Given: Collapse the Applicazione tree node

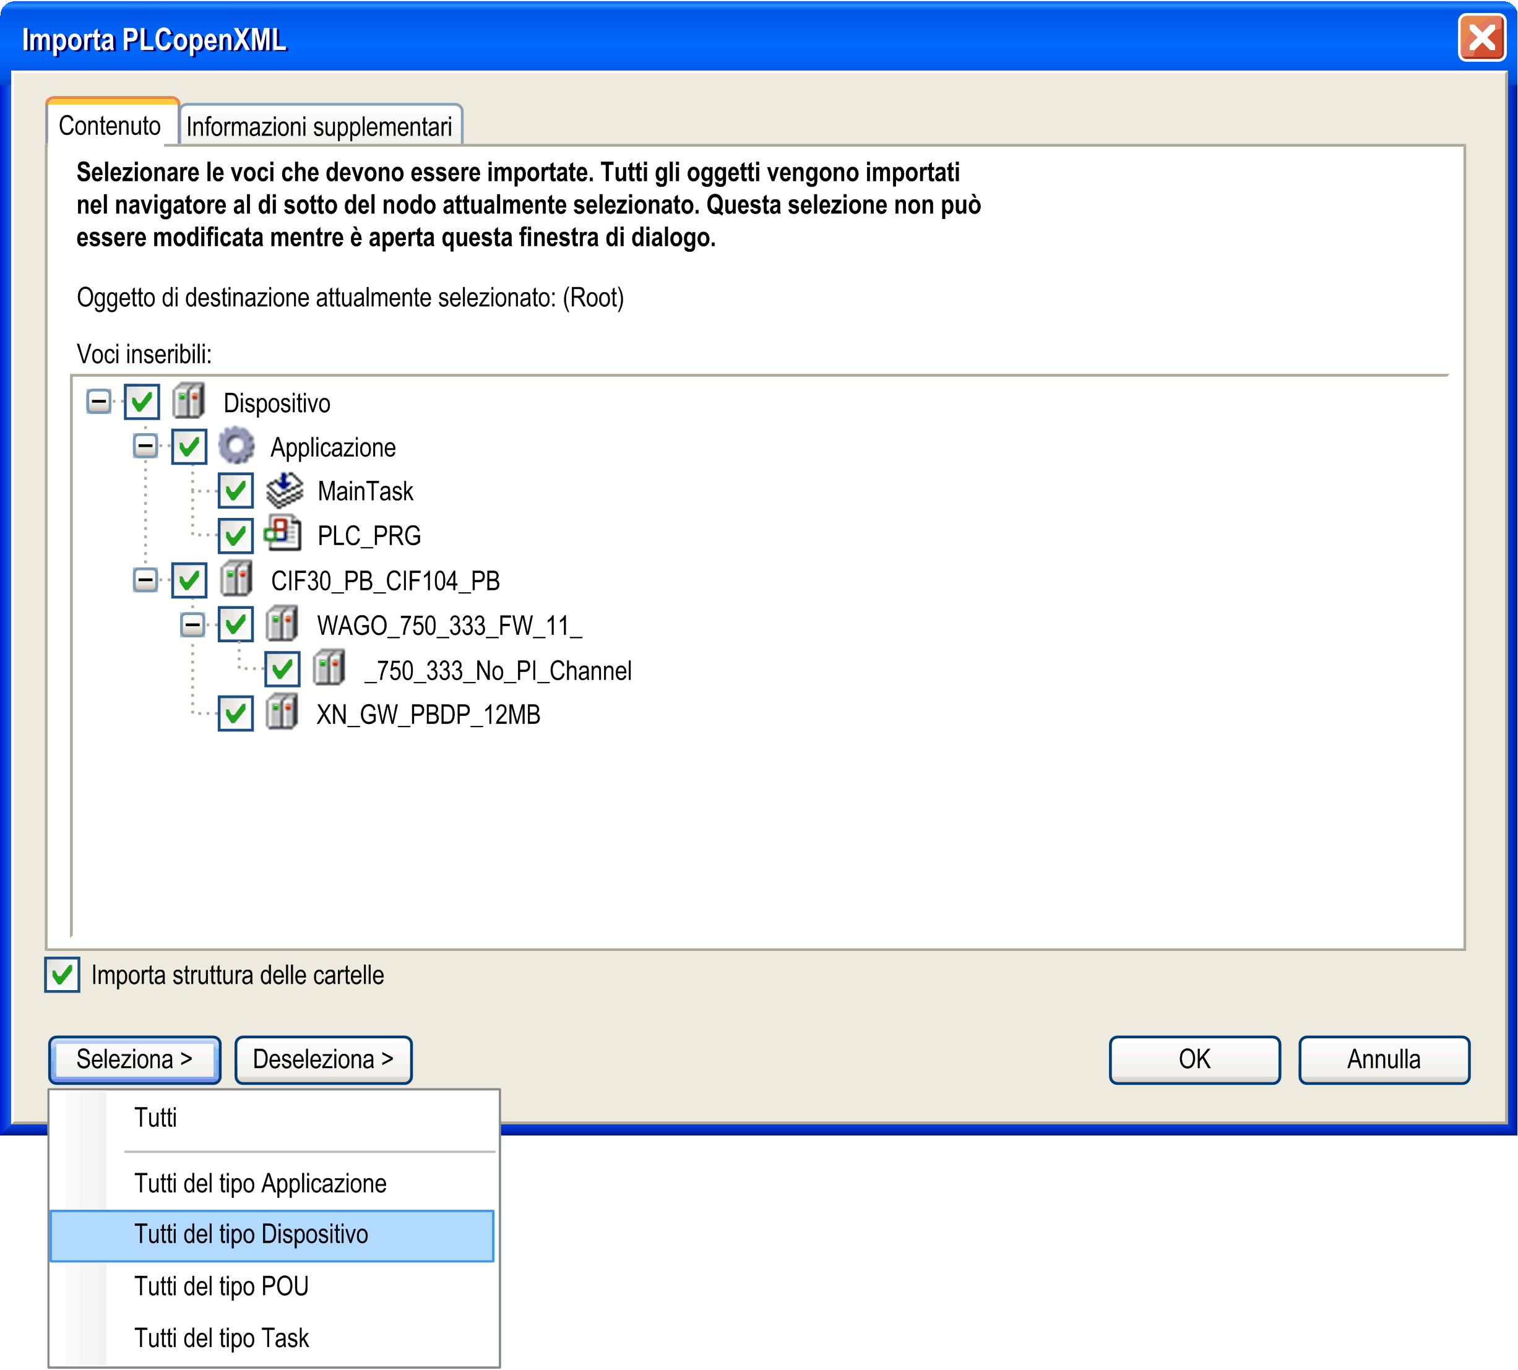Looking at the screenshot, I should tap(145, 446).
